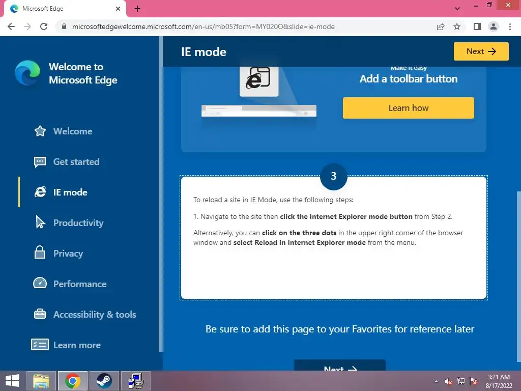Viewport: 521px width, 391px height.
Task: Click 'Add a toolbar button' heading
Action: [409, 79]
